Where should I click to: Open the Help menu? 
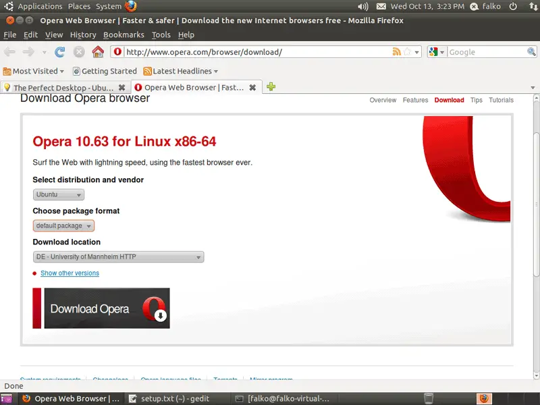186,35
